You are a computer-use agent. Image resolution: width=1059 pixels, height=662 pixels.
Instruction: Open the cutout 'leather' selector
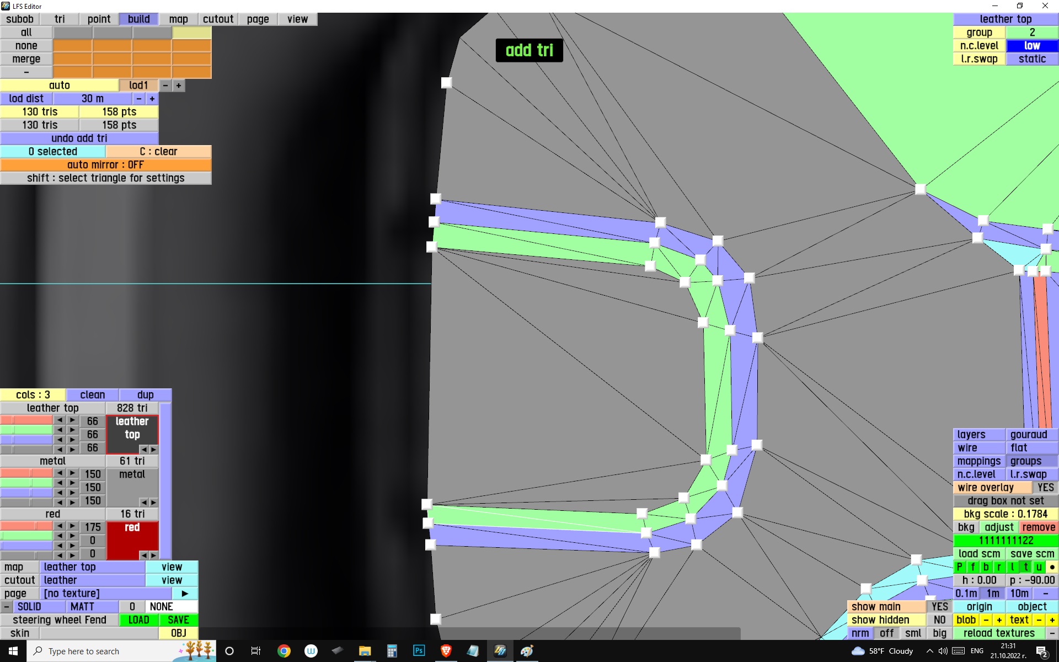tap(92, 580)
